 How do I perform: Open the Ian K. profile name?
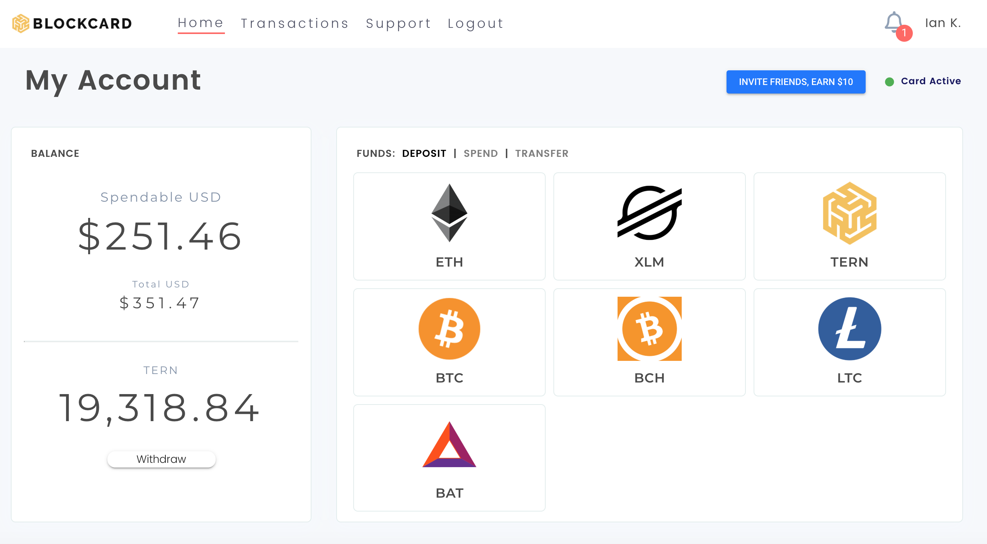[943, 23]
